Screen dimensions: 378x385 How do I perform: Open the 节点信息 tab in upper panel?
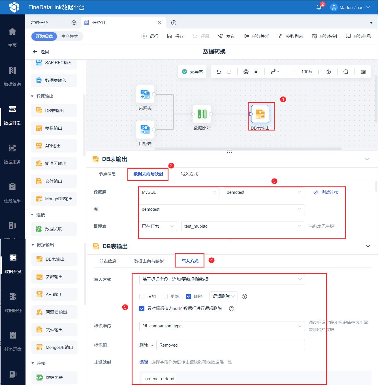pos(107,174)
